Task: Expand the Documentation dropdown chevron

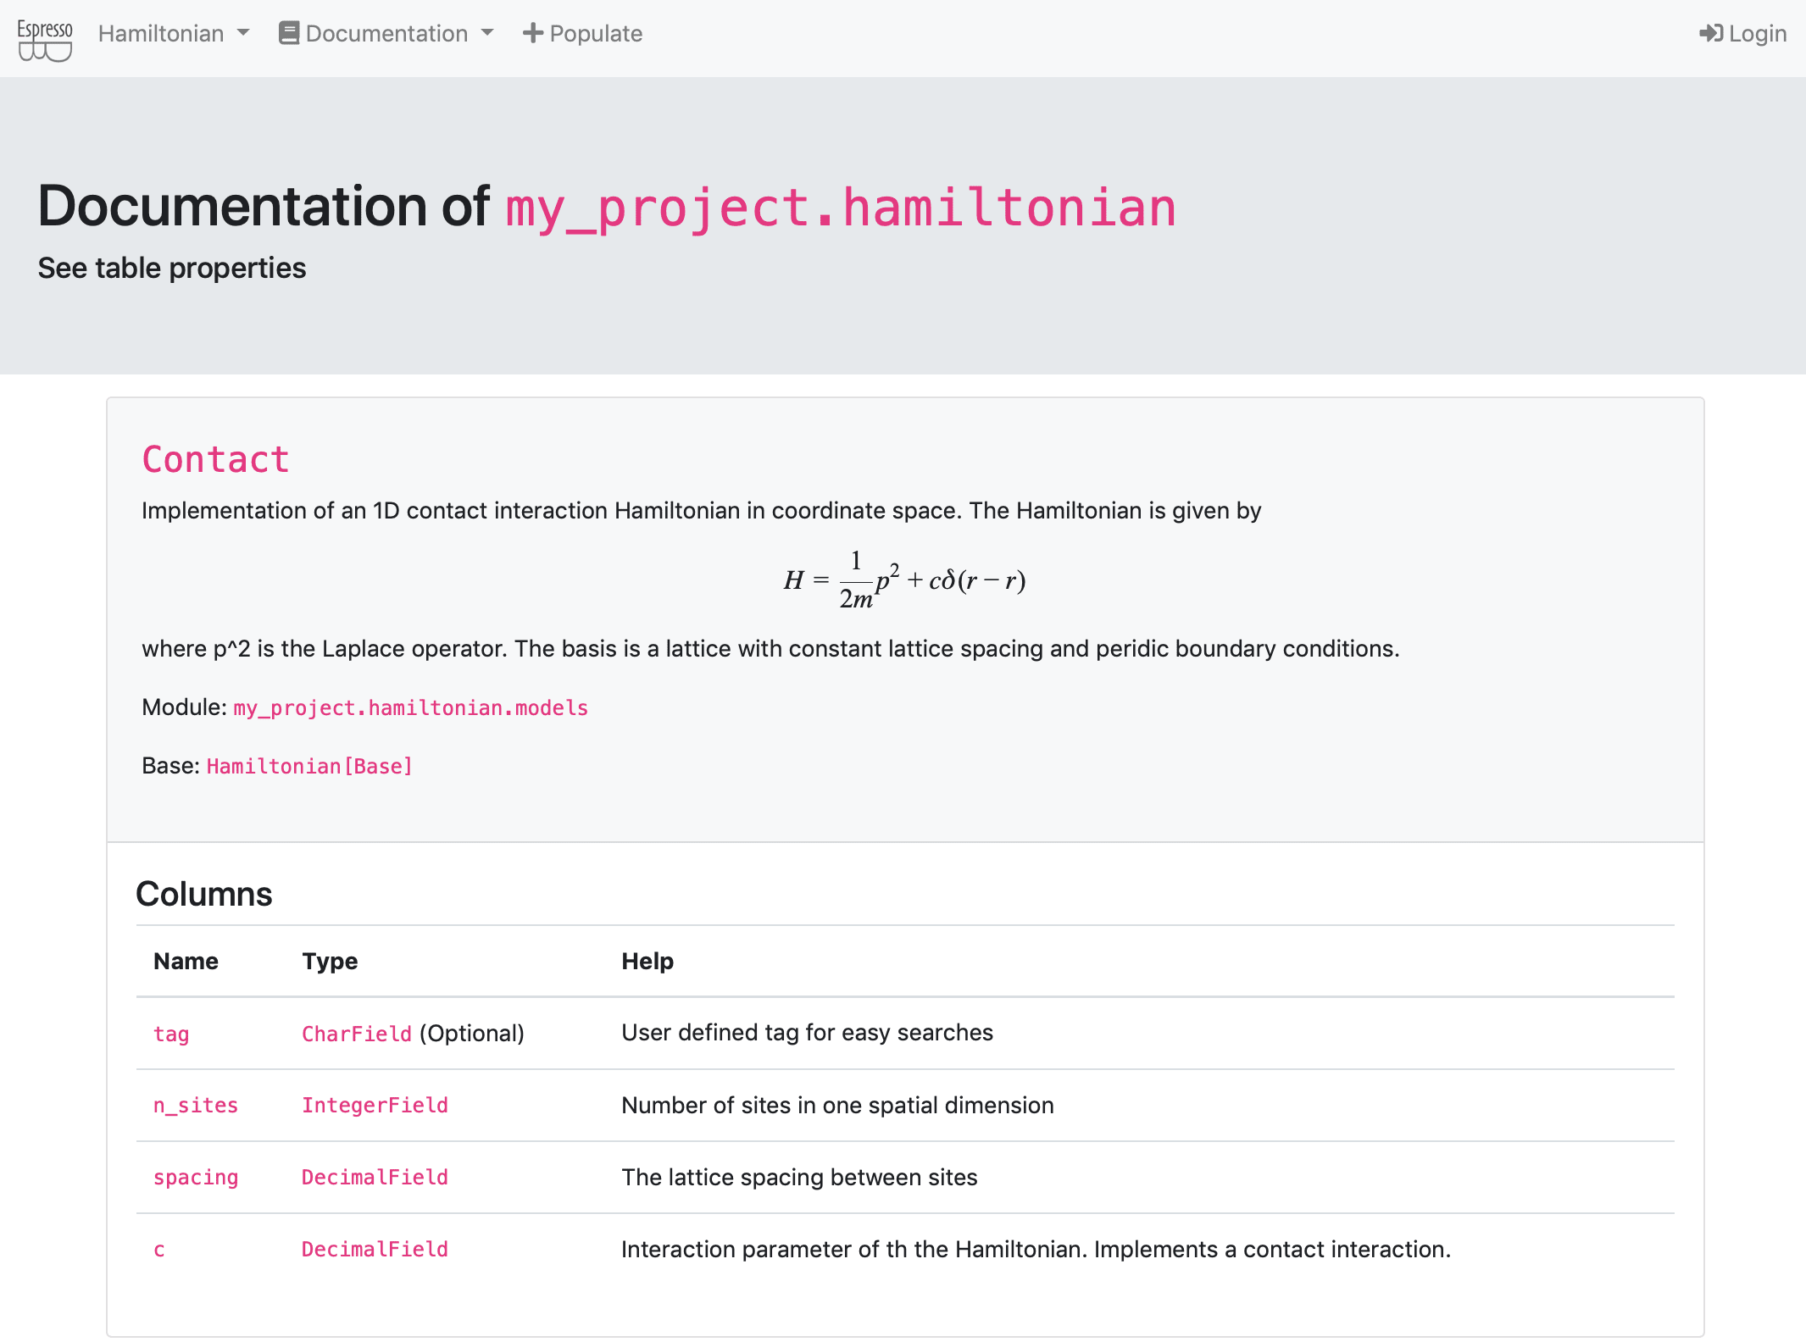Action: coord(487,34)
